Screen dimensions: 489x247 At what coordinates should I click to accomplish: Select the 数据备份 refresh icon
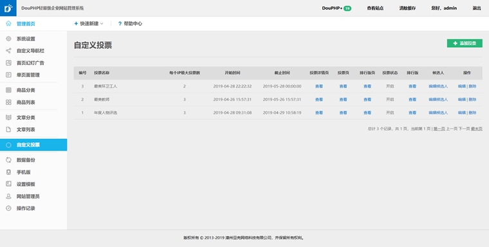[8, 160]
